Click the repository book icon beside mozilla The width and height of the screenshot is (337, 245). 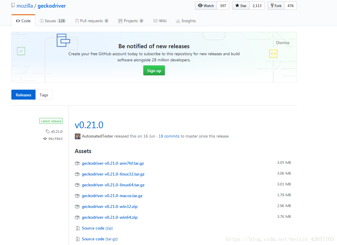tap(13, 5)
